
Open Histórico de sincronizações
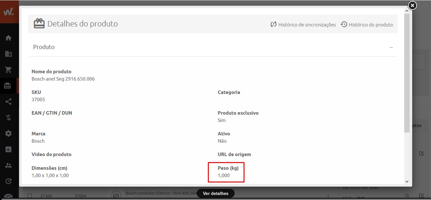click(303, 25)
